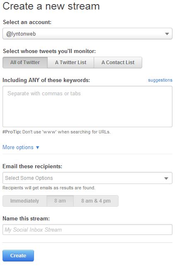Set email timing to 8 am & 4 pm

click(96, 201)
